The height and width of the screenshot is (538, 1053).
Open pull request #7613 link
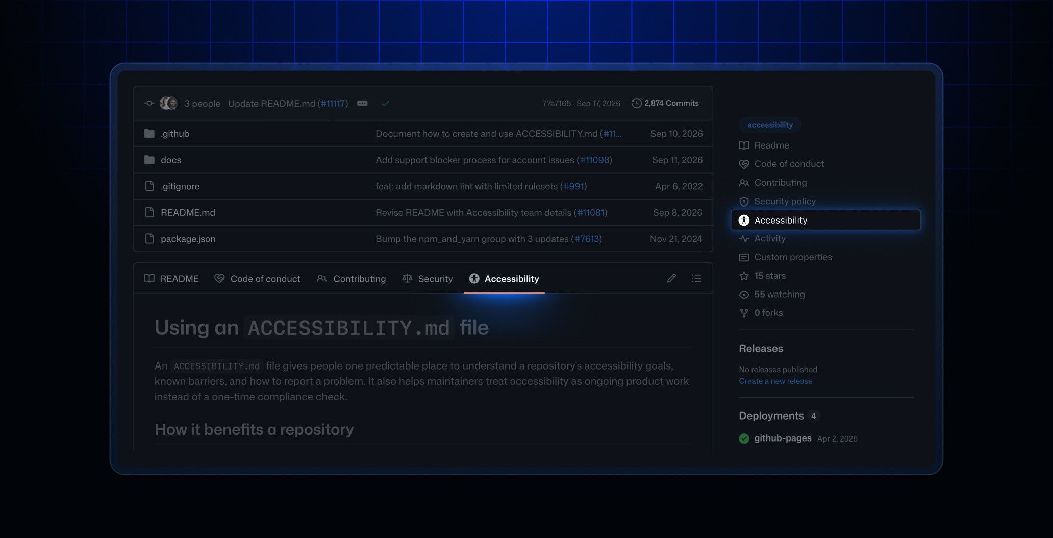587,239
